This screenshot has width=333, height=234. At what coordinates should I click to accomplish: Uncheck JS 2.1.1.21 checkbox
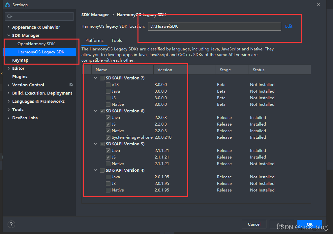point(108,157)
